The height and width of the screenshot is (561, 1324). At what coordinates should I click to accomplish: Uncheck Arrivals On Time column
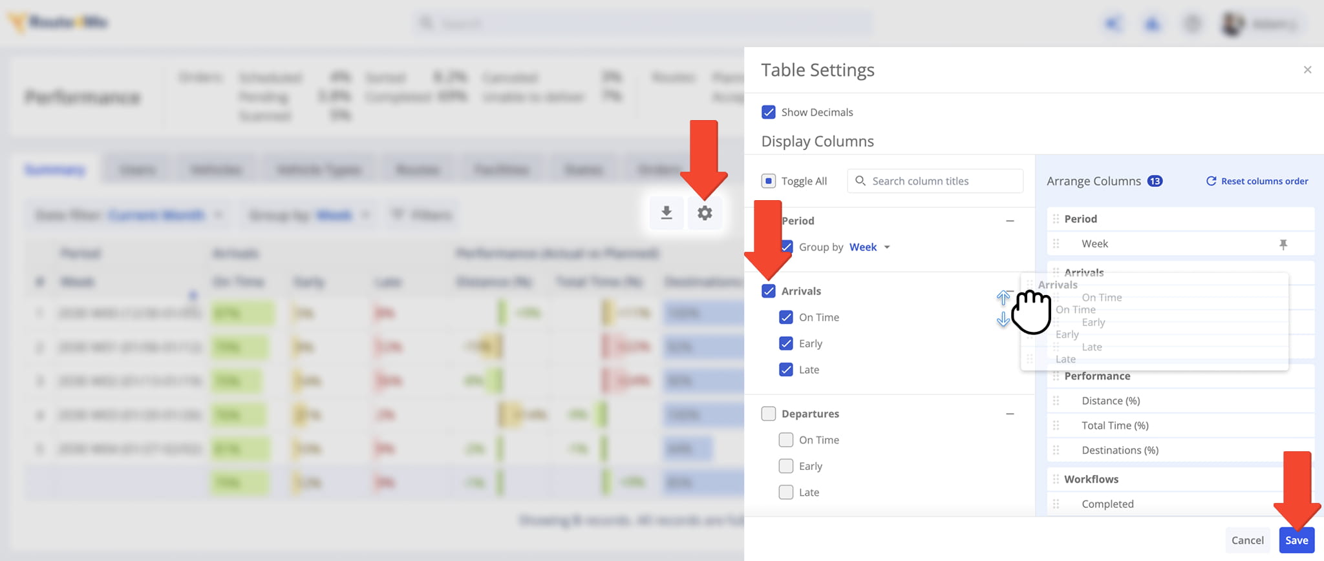pyautogui.click(x=785, y=318)
